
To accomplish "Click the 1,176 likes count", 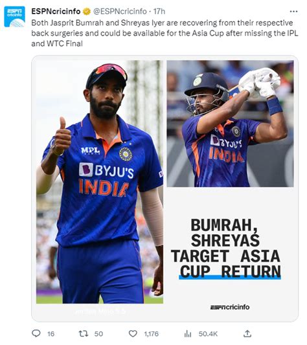I will 152,334.
